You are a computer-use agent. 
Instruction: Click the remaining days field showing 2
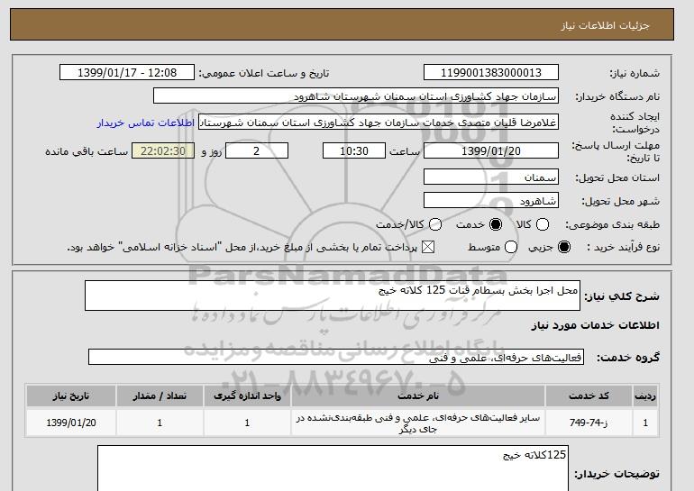[x=257, y=150]
